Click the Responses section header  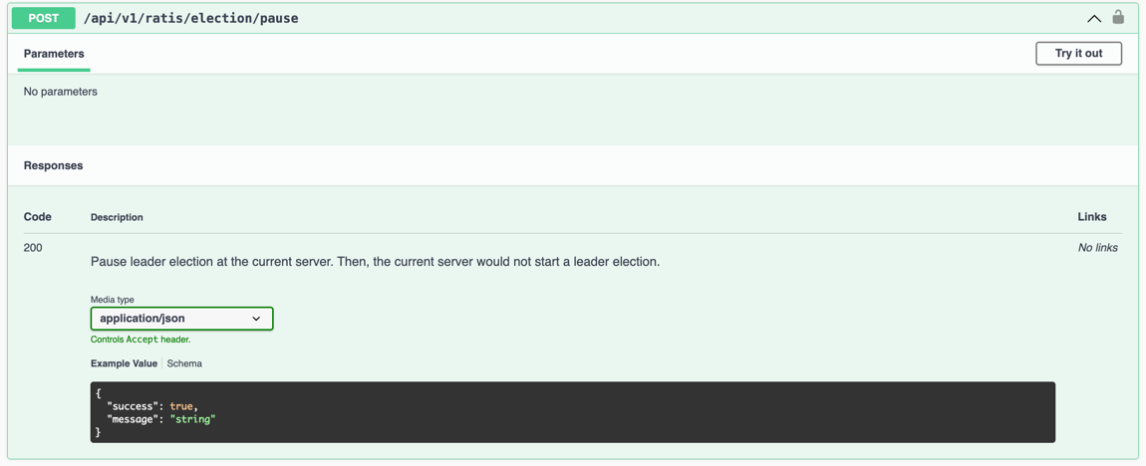[x=53, y=165]
